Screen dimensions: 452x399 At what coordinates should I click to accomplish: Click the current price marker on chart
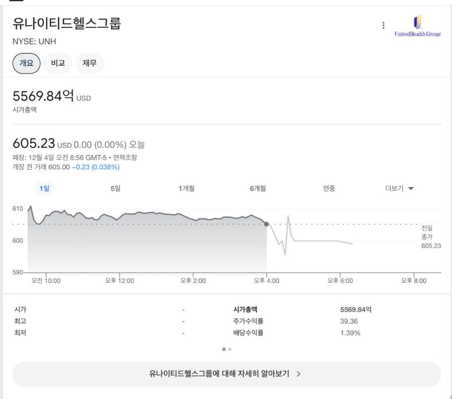click(267, 224)
